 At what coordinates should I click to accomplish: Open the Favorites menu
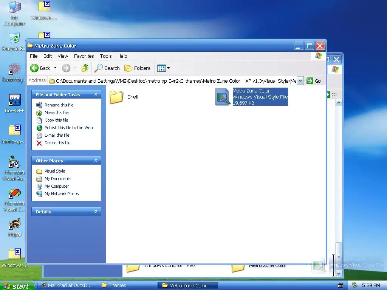(84, 56)
